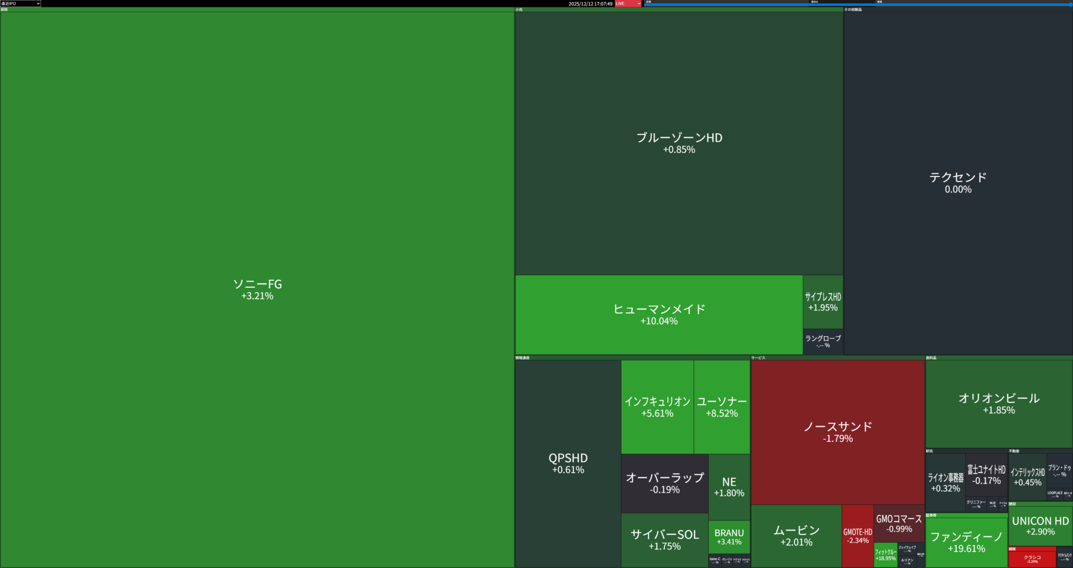
Task: Select the サイプレスHD tile
Action: click(823, 302)
